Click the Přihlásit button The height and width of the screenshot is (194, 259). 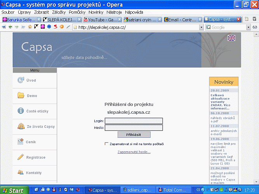(x=134, y=135)
